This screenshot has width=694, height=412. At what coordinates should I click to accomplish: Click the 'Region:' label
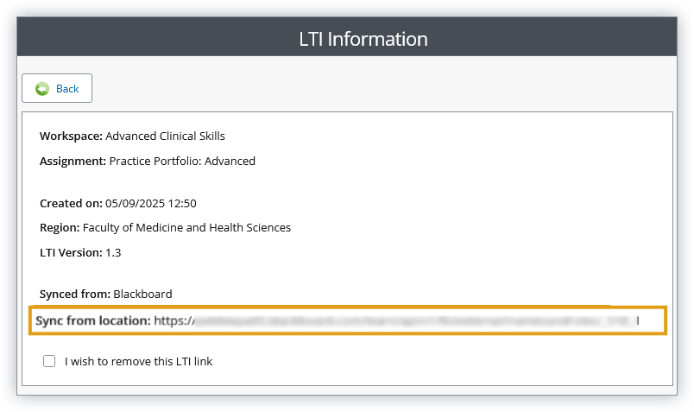click(60, 228)
